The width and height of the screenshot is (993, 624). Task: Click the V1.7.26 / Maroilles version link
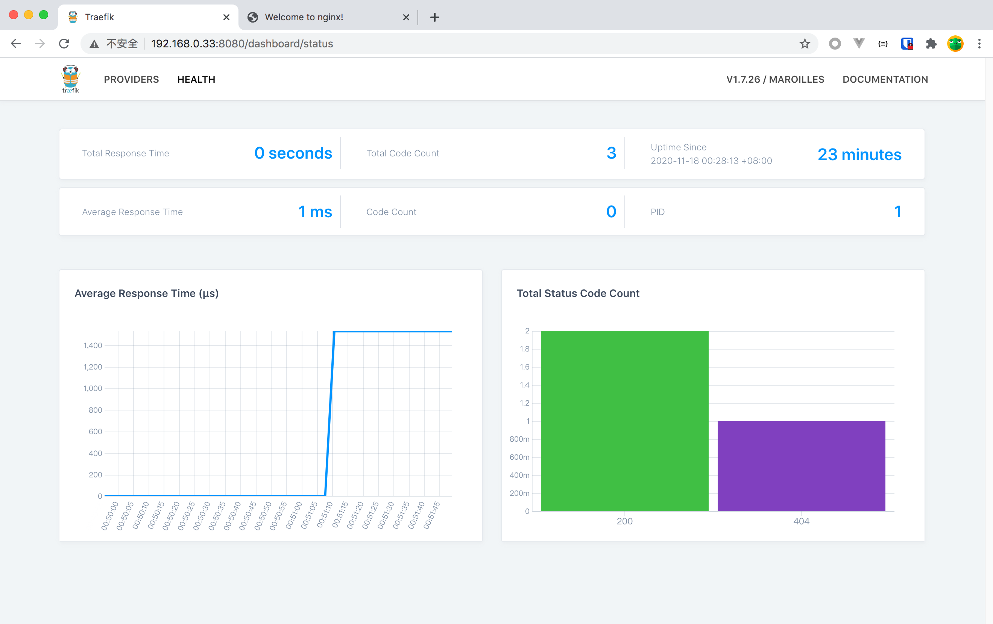click(x=775, y=79)
